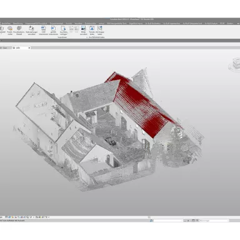Switch to the Start view tab
Viewport: 240px width, 240px height.
pyautogui.click(x=4, y=47)
